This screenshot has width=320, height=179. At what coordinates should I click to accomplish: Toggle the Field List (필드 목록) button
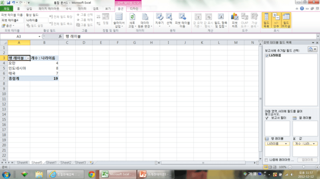click(266, 20)
